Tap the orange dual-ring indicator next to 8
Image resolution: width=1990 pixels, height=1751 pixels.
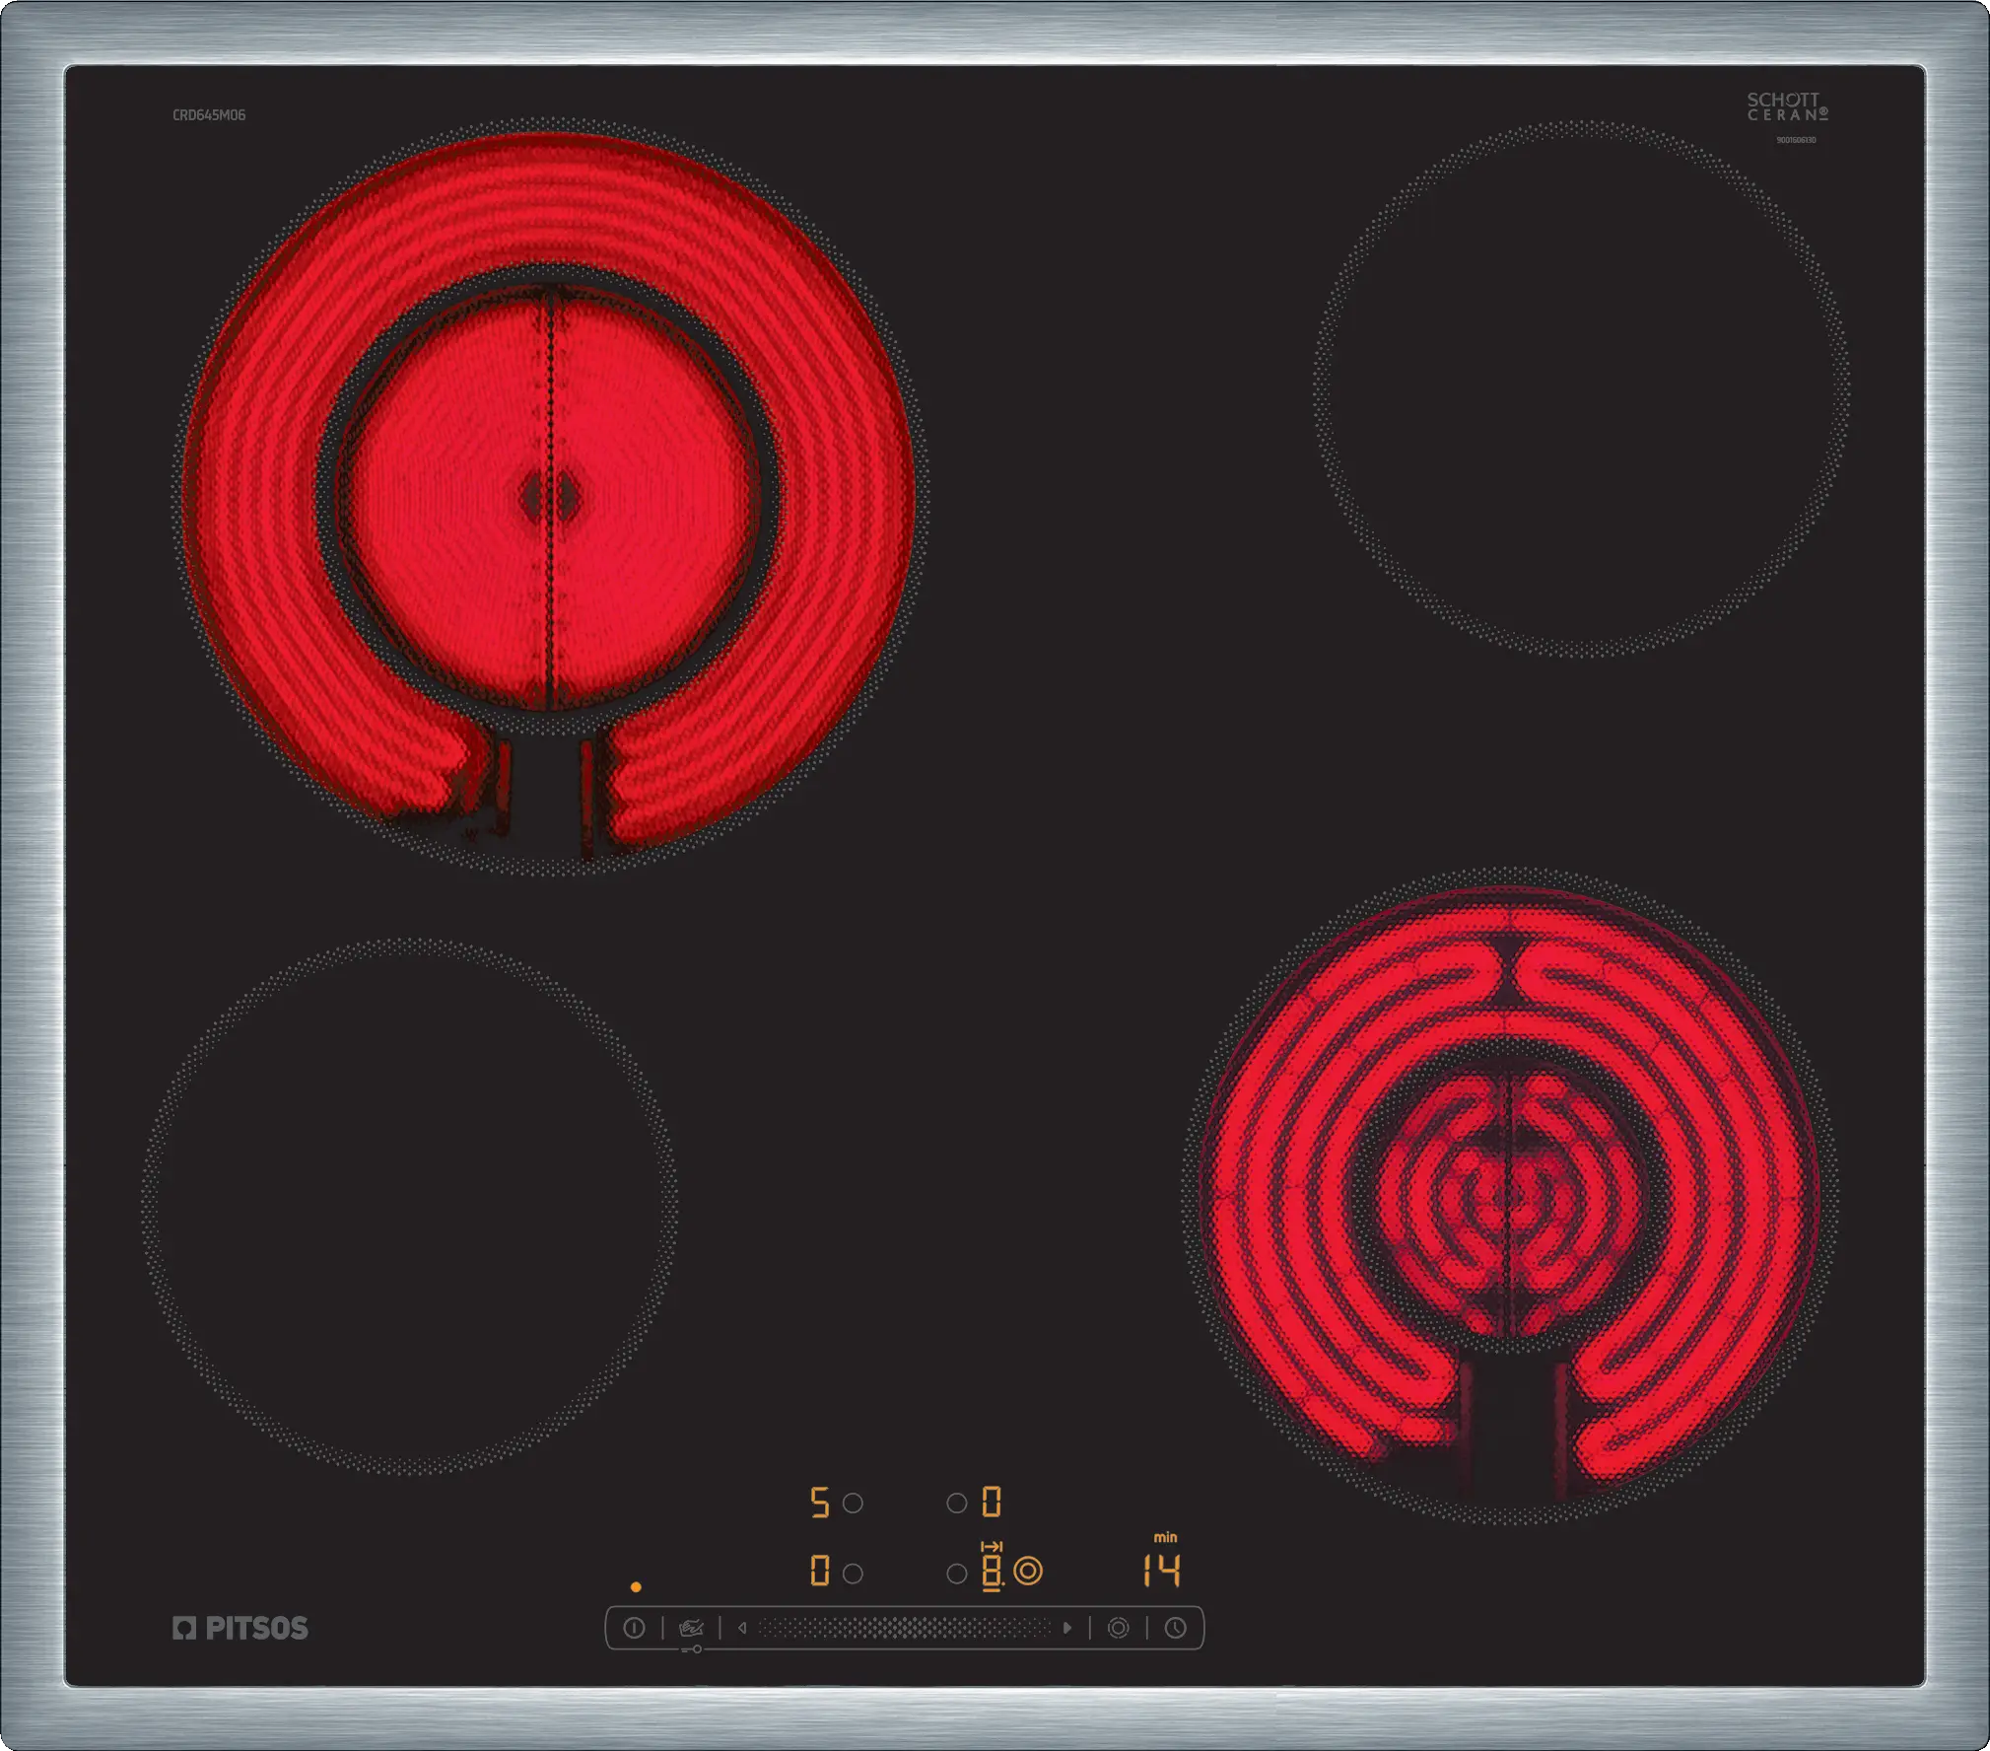[1028, 1571]
